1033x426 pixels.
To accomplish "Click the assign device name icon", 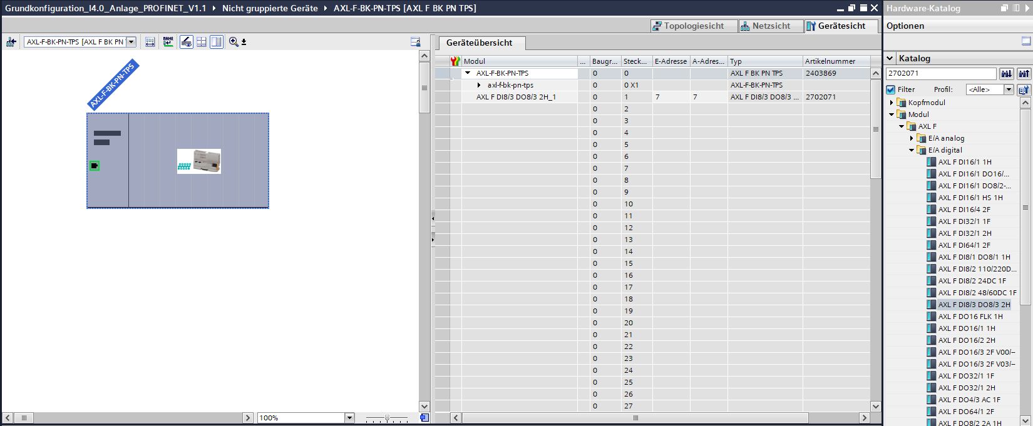I will [168, 42].
